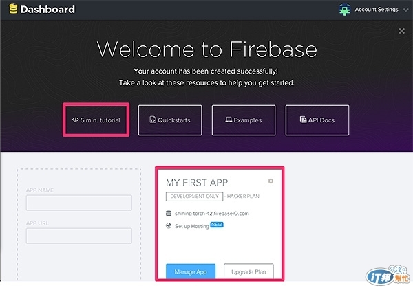Open My First App settings gear
This screenshot has width=413, height=290.
271,181
